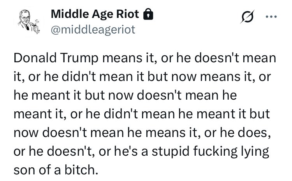The image size is (292, 181).
Task: Click the word "Riot" in the display name
Action: 128,14
